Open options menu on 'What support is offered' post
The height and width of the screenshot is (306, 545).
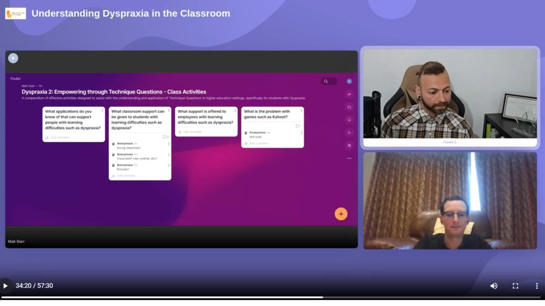click(x=235, y=111)
